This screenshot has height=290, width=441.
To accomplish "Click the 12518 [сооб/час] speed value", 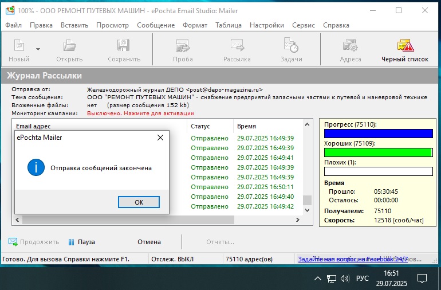I will click(x=399, y=220).
